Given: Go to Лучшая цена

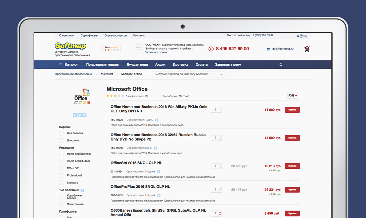Looking at the screenshot, I should (x=137, y=65).
